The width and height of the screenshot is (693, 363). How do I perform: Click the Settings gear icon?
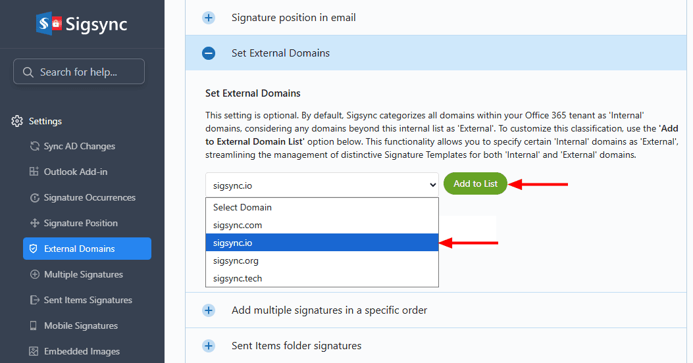[17, 121]
